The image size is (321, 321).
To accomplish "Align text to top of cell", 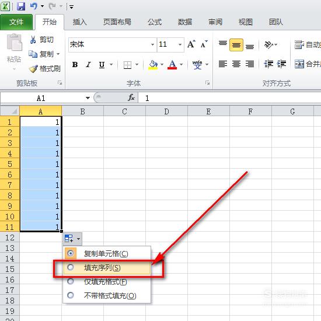I will click(223, 44).
